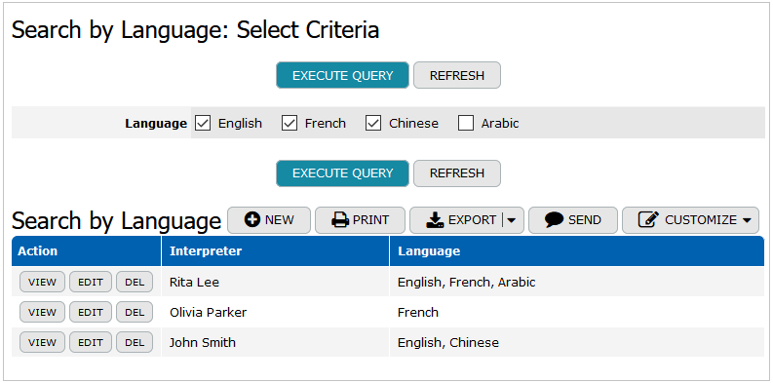Viewport: 773px width, 383px height.
Task: Click the pencil icon on CUSTOMIZE
Action: [x=648, y=220]
